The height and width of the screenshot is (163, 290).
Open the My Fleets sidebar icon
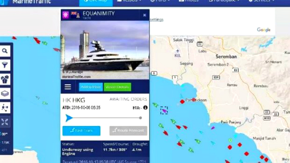(x=5, y=79)
